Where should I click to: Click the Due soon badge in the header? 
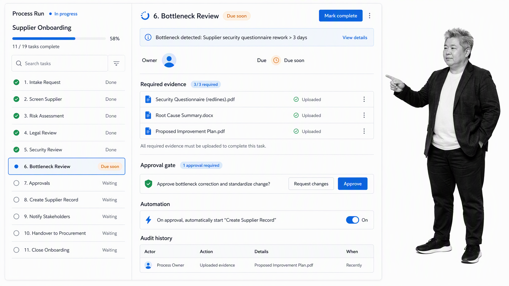(x=236, y=16)
